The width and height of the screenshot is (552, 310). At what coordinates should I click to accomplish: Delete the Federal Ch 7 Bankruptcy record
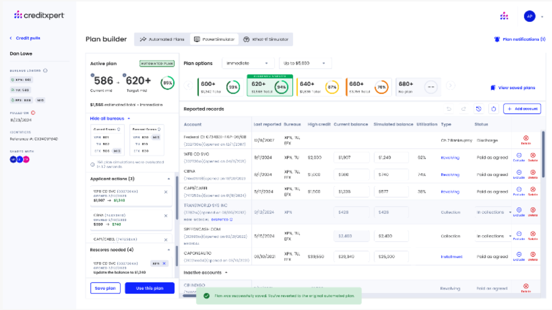526,140
